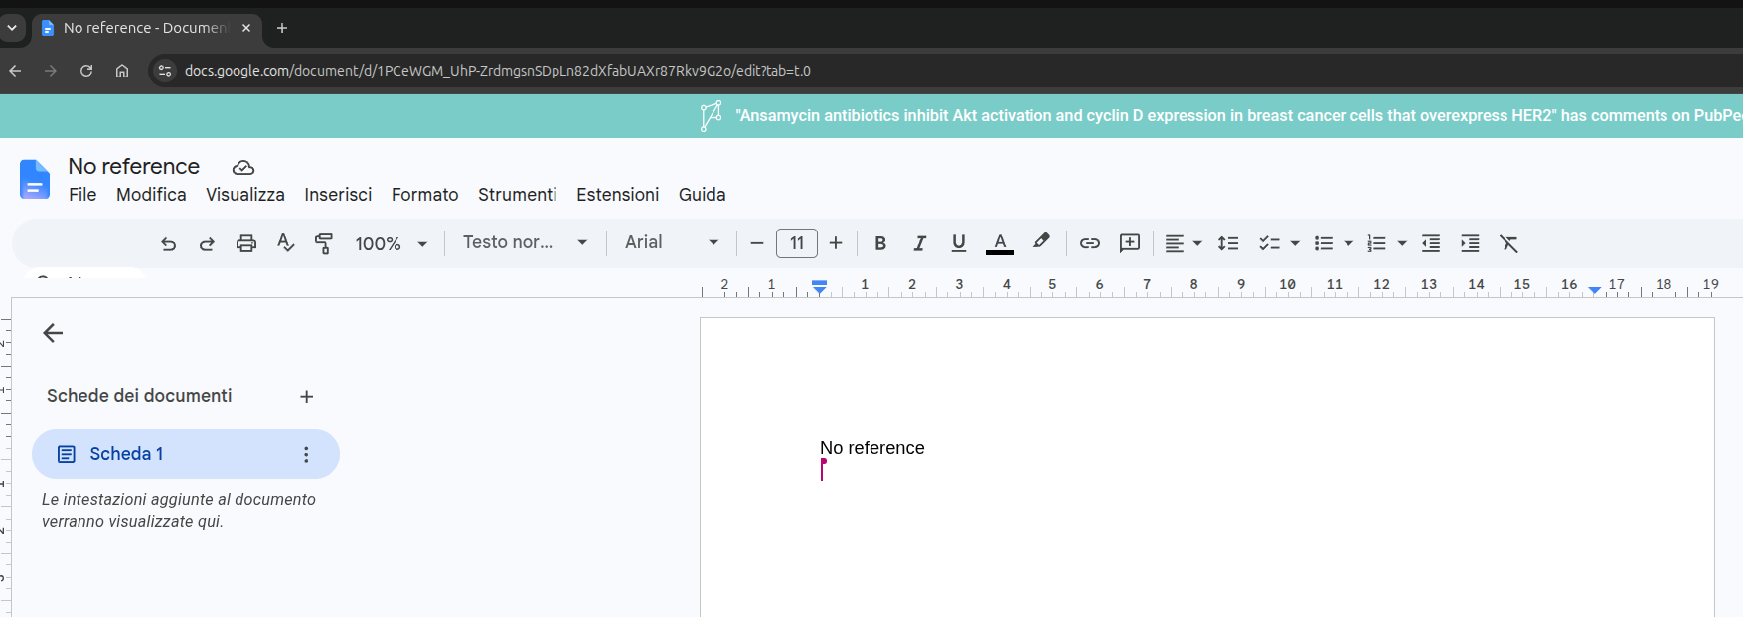Click the PubPeer comments banner text
Viewport: 1743px width, 617px height.
(x=1238, y=116)
